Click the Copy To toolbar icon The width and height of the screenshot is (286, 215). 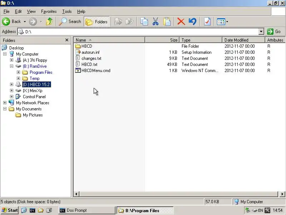[129, 21]
